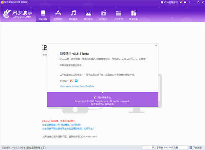Click the current version text in status bar
205x150 pixels.
24,148
